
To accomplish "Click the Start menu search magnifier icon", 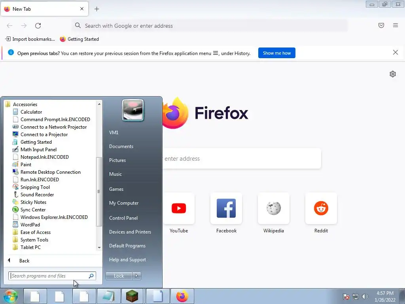I will 91,276.
